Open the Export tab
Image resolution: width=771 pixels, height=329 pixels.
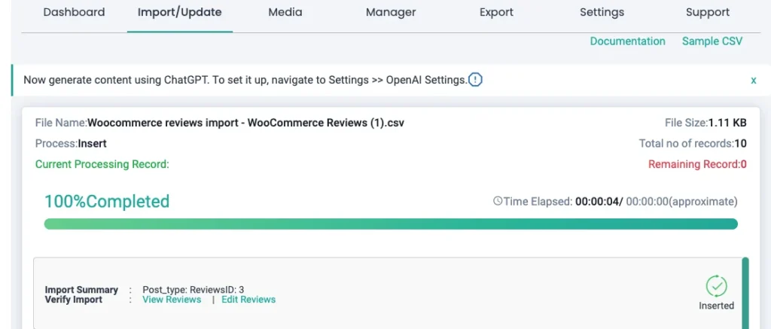pyautogui.click(x=496, y=12)
